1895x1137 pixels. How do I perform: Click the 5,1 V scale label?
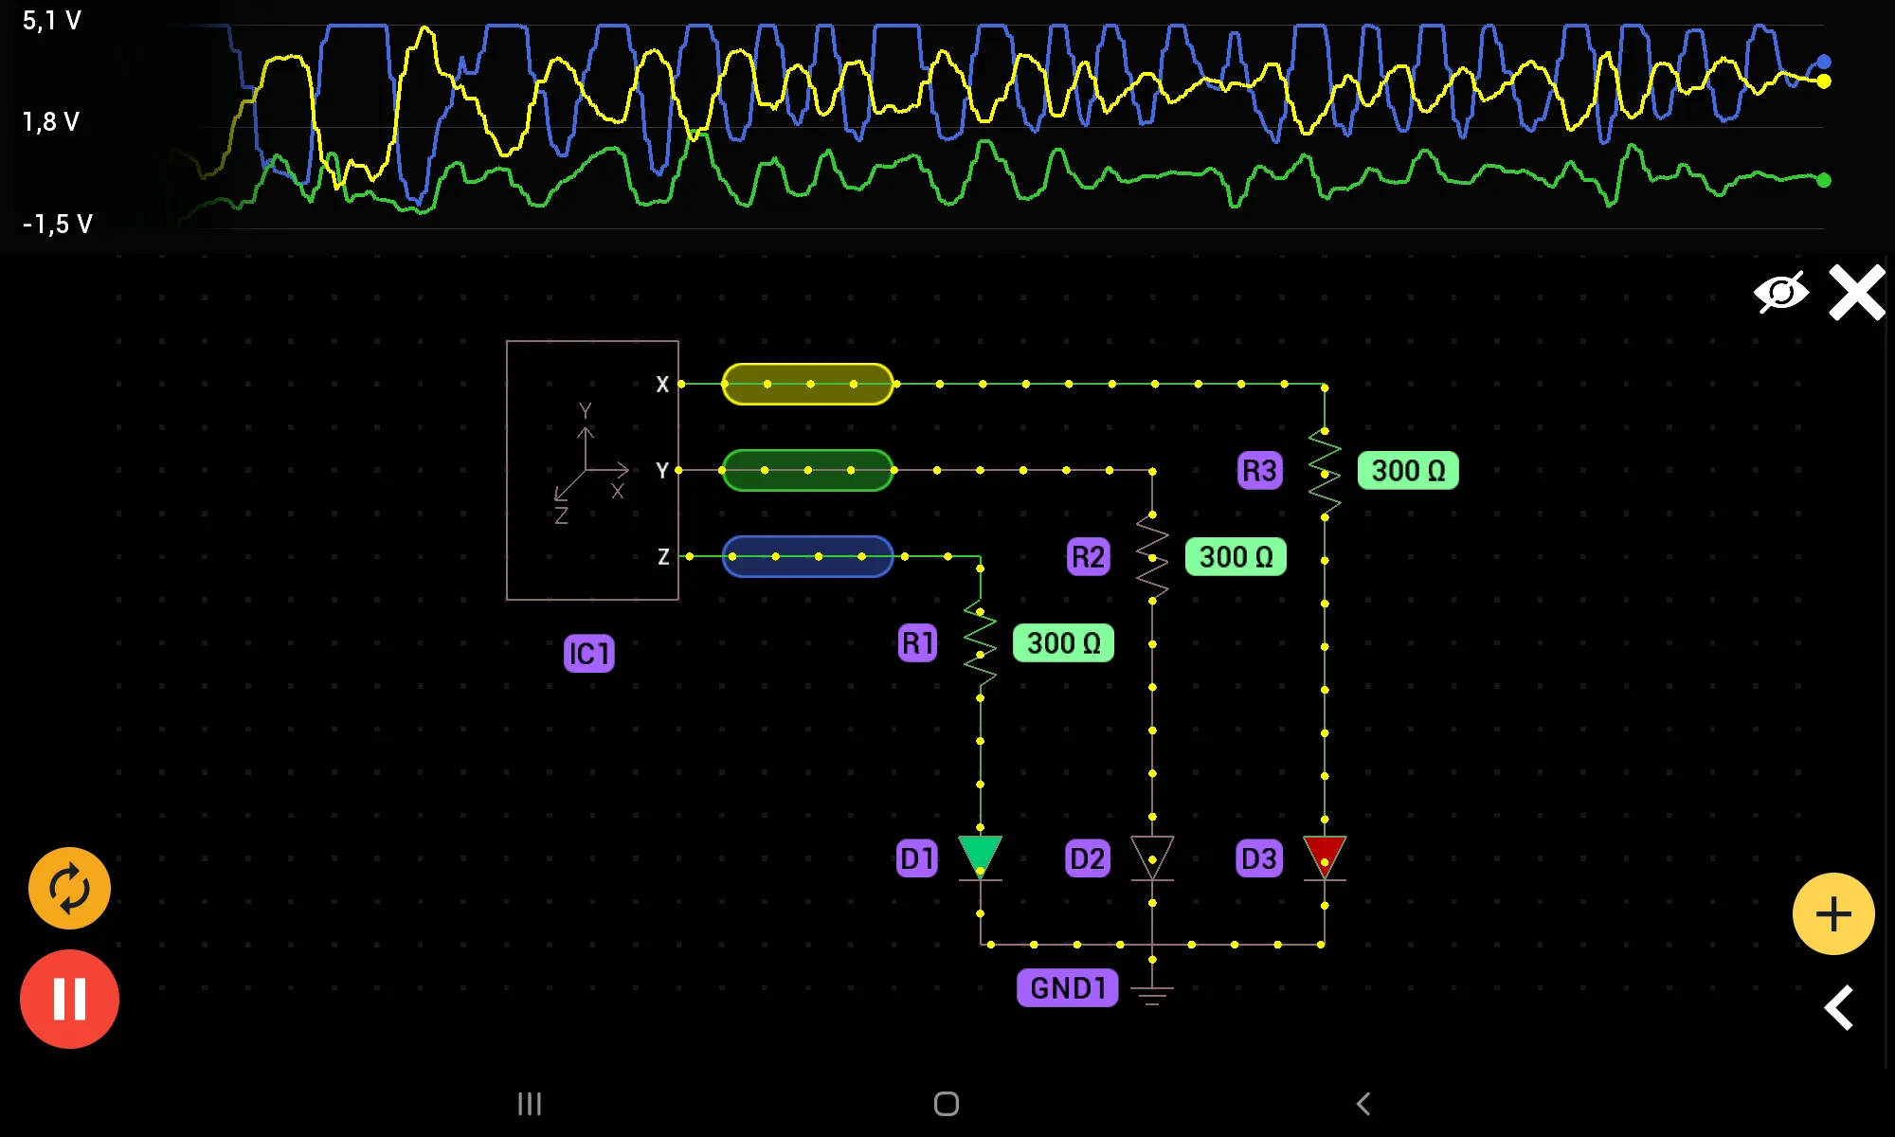tap(52, 21)
